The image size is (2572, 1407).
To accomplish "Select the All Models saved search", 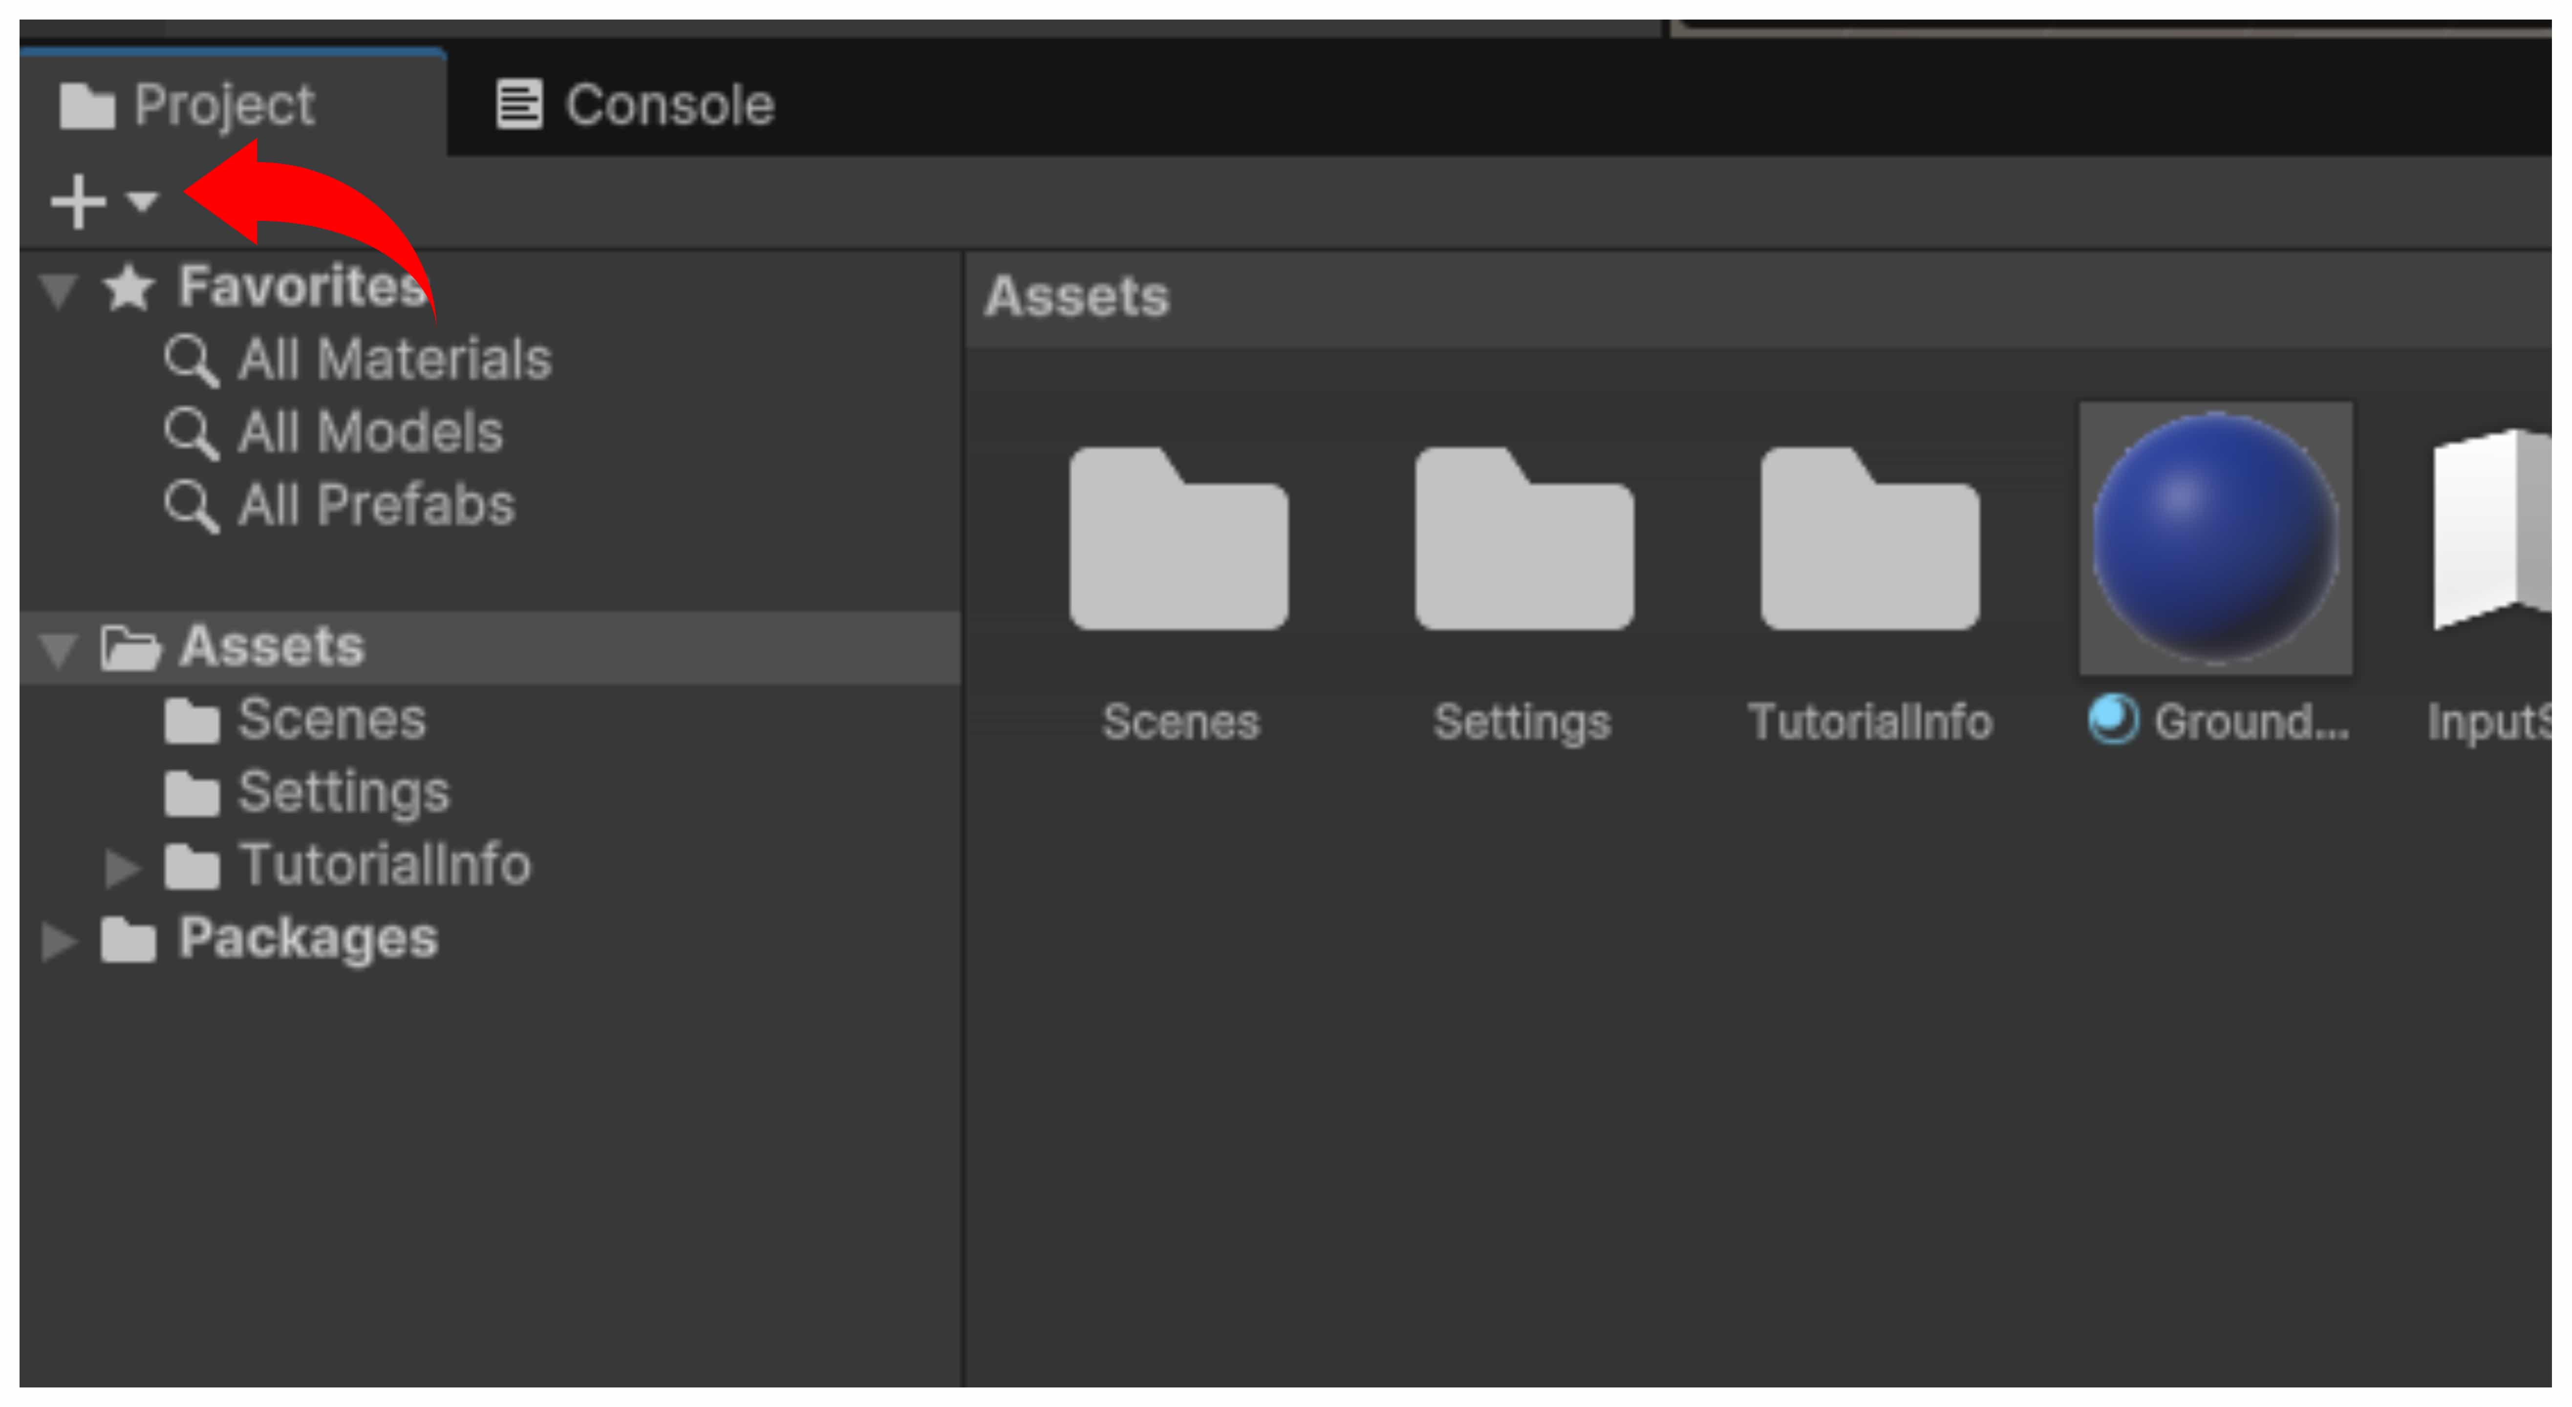I will [369, 432].
